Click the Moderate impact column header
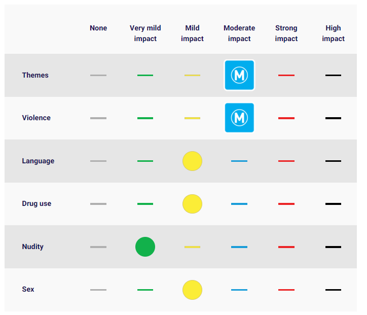This screenshot has height=315, width=367. pyautogui.click(x=239, y=33)
